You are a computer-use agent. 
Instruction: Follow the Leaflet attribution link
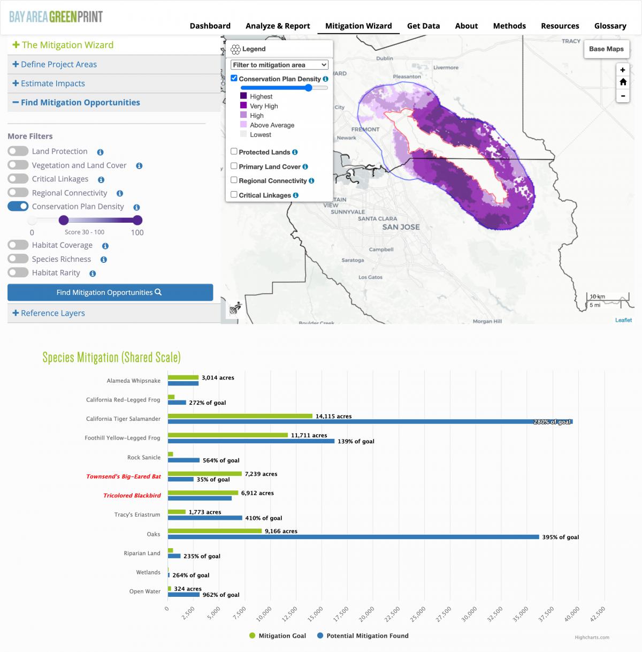click(x=623, y=320)
